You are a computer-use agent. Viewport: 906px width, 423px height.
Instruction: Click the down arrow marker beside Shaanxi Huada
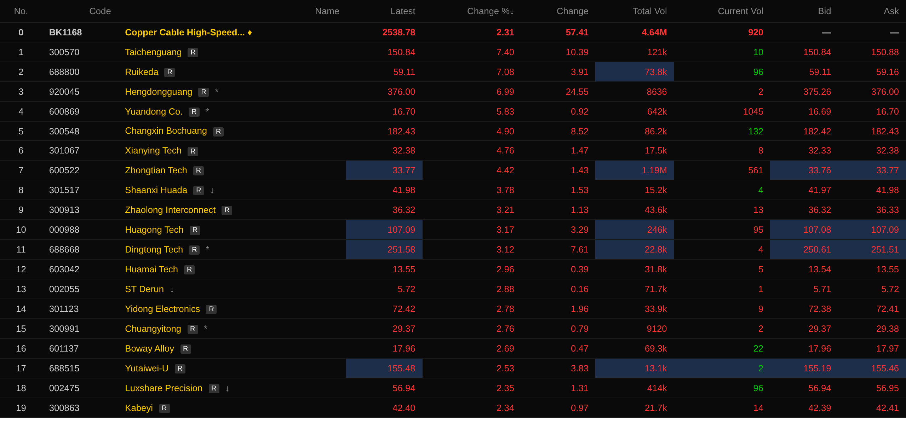pos(212,190)
